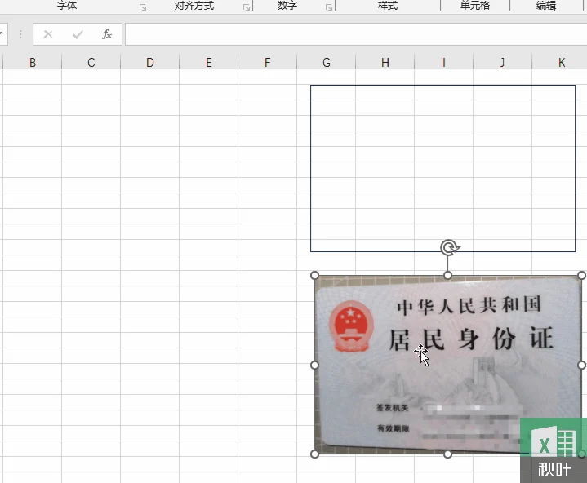Select column J header
587x483 pixels.
502,62
